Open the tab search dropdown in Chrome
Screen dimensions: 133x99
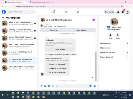2,2
